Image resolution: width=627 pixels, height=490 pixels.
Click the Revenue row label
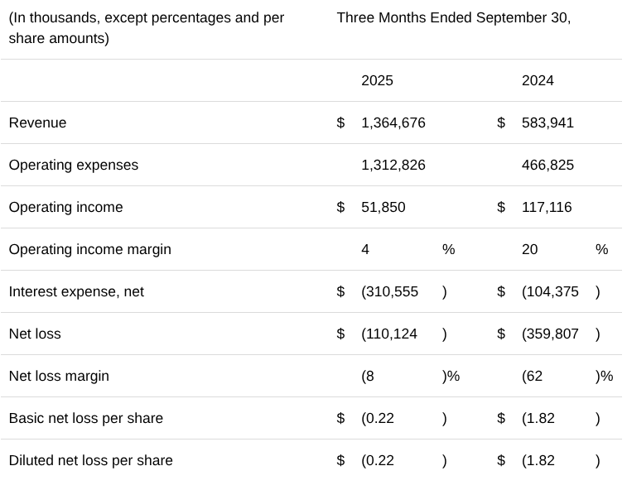tap(37, 122)
